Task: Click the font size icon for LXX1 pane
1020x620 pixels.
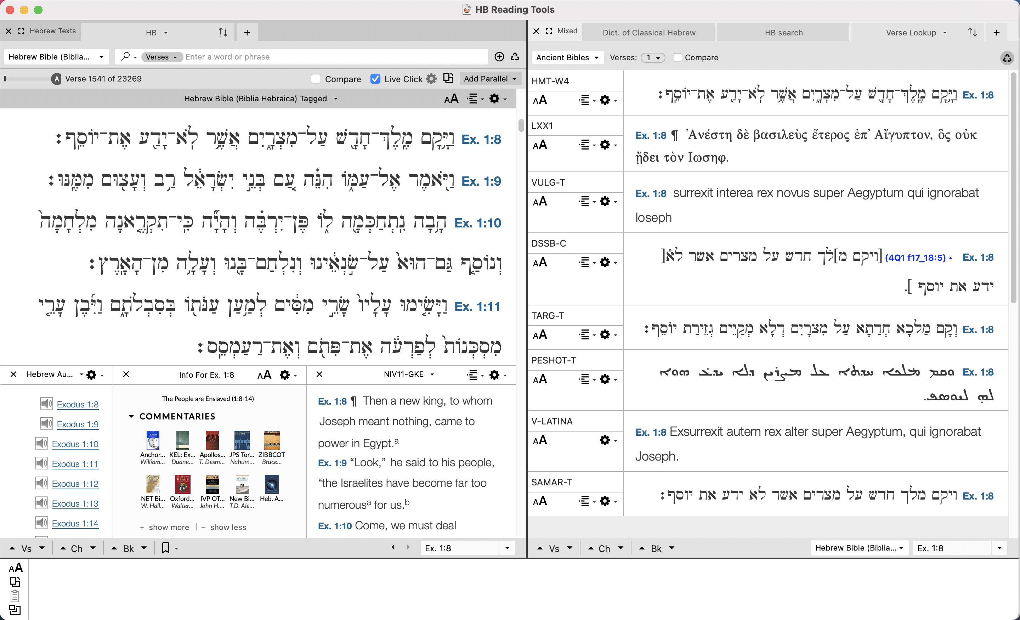Action: click(x=540, y=145)
